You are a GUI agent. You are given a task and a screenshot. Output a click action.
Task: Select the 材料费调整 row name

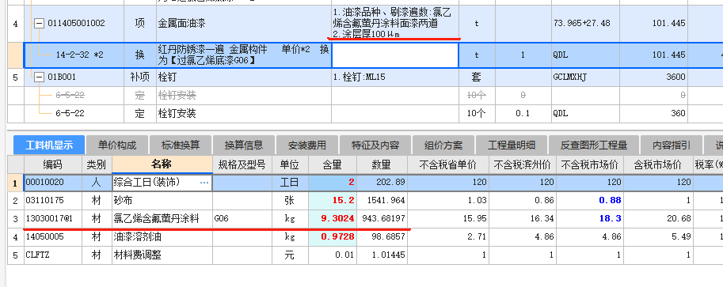click(x=162, y=255)
